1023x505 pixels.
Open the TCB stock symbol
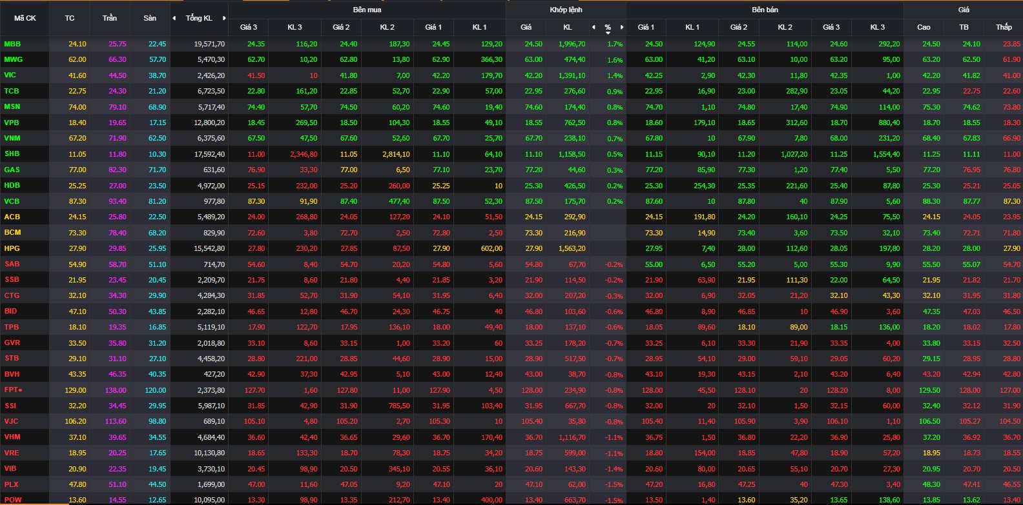coord(12,91)
